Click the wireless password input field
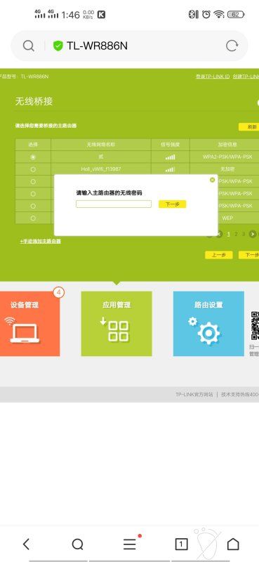This screenshot has height=562, width=259. pyautogui.click(x=114, y=204)
